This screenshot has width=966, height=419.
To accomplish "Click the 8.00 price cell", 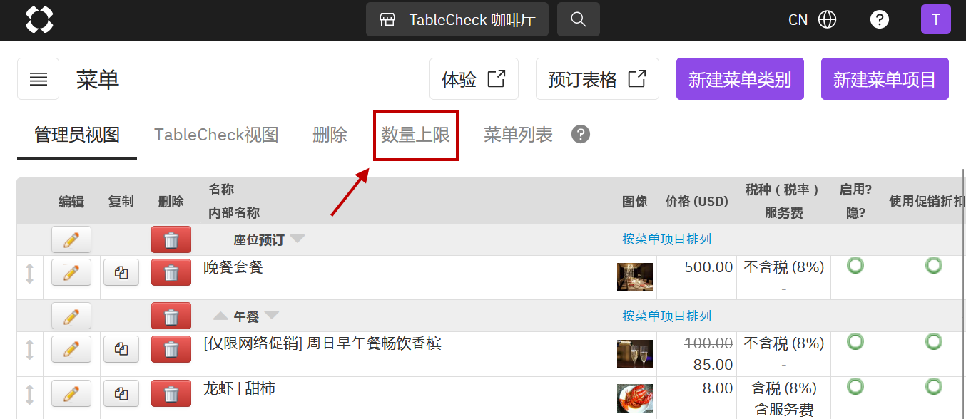I will pos(718,388).
